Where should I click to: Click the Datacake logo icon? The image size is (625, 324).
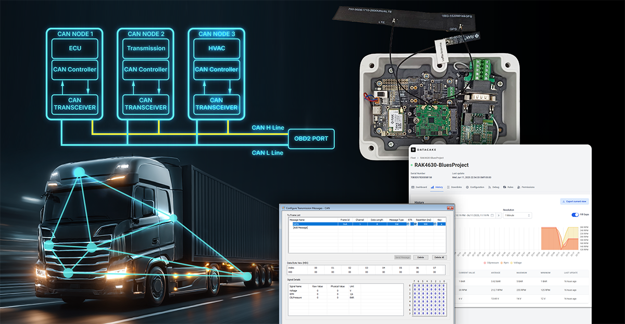pyautogui.click(x=413, y=150)
